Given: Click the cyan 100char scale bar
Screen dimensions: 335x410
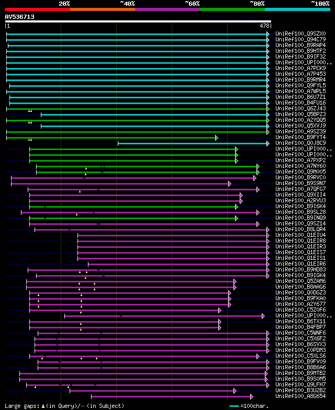Looking at the screenshot, I should (234, 406).
